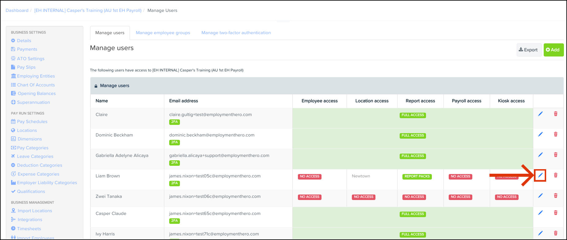Image resolution: width=567 pixels, height=240 pixels.
Task: Click trash icon for Zwei Tanaka
Action: pos(555,196)
